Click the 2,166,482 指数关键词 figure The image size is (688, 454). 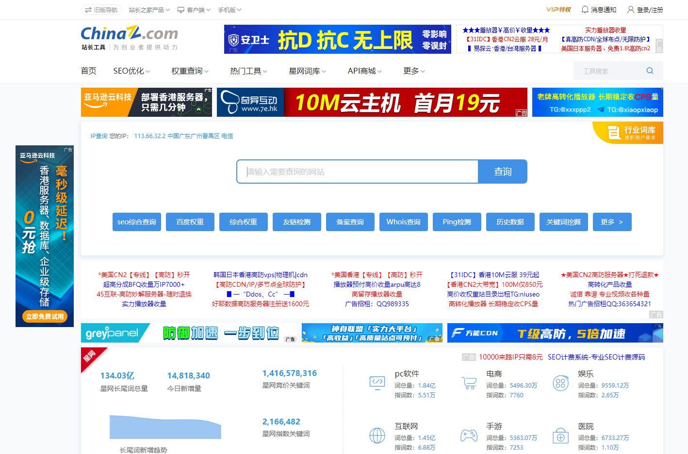coord(281,422)
